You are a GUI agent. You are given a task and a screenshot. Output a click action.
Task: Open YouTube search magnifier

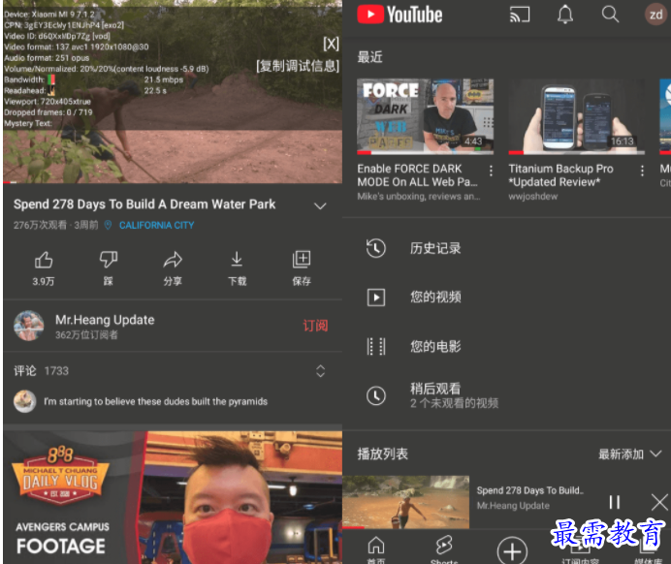tap(610, 15)
